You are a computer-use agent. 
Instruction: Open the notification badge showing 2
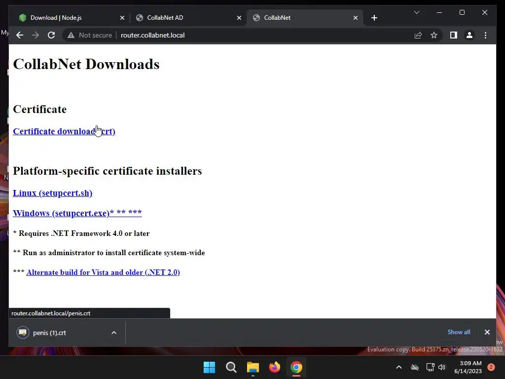tap(491, 367)
